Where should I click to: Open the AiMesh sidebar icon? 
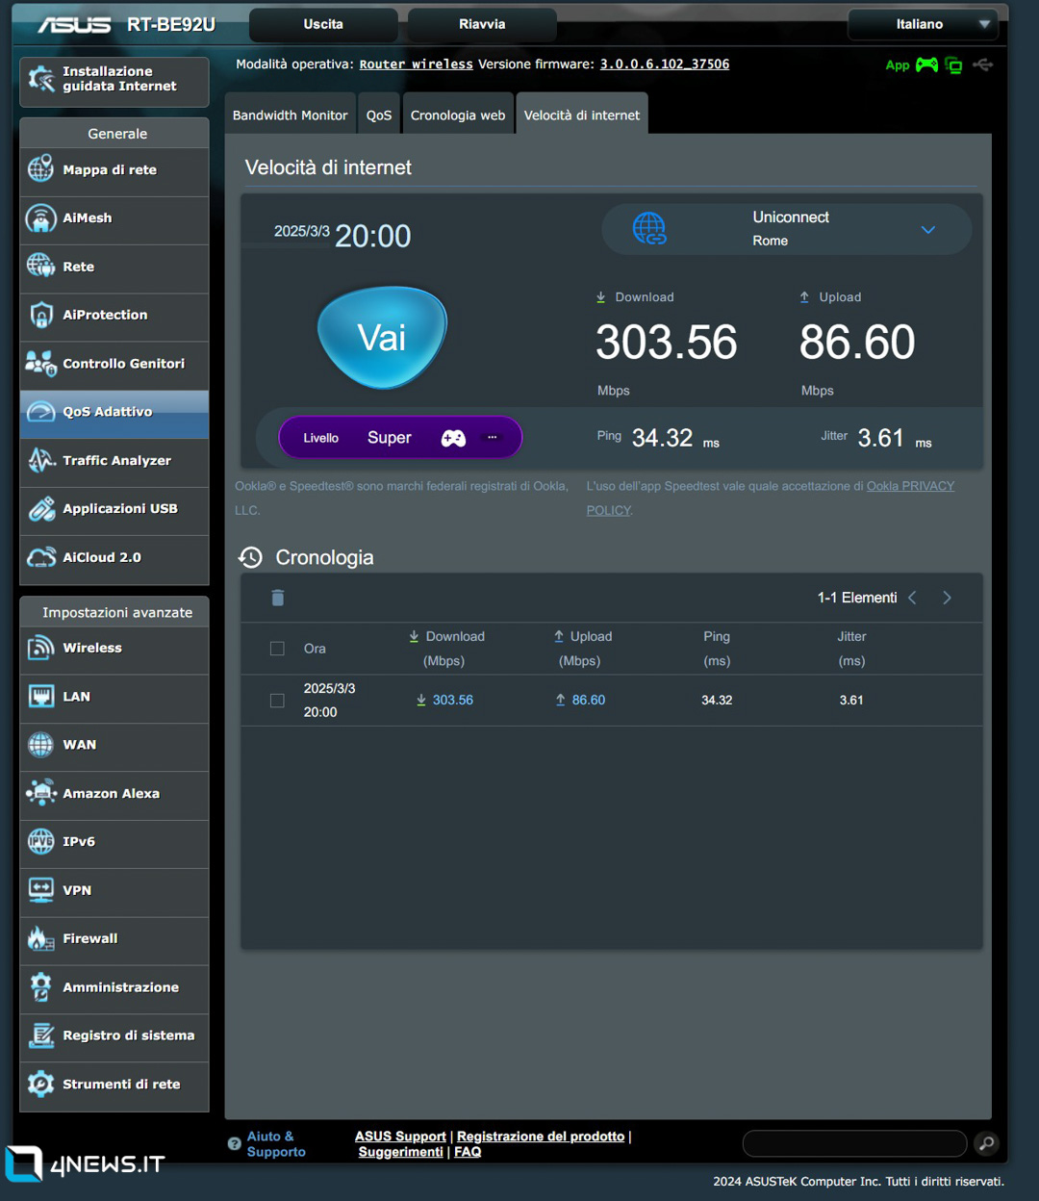[40, 217]
